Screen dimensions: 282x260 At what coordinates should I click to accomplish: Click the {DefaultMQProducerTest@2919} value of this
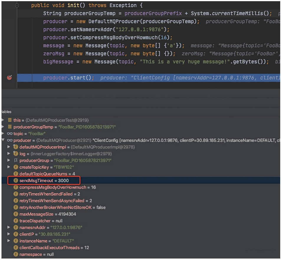click(57, 120)
